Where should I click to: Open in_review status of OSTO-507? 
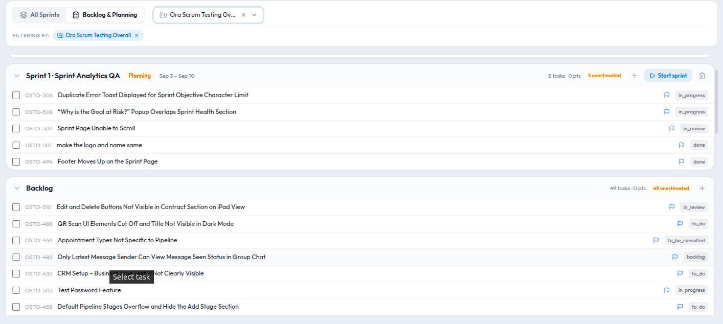coord(694,128)
